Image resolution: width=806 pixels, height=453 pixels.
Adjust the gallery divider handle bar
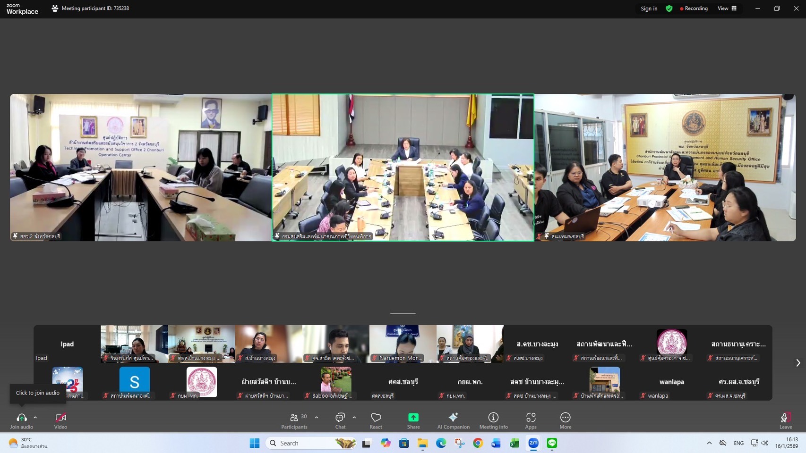click(x=403, y=313)
